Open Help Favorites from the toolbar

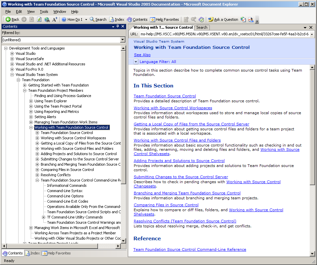(164, 19)
